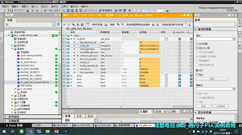
Task: Collapse the PLC_1 [CPU 1512C-1 PN] tree node
Action: [9, 35]
